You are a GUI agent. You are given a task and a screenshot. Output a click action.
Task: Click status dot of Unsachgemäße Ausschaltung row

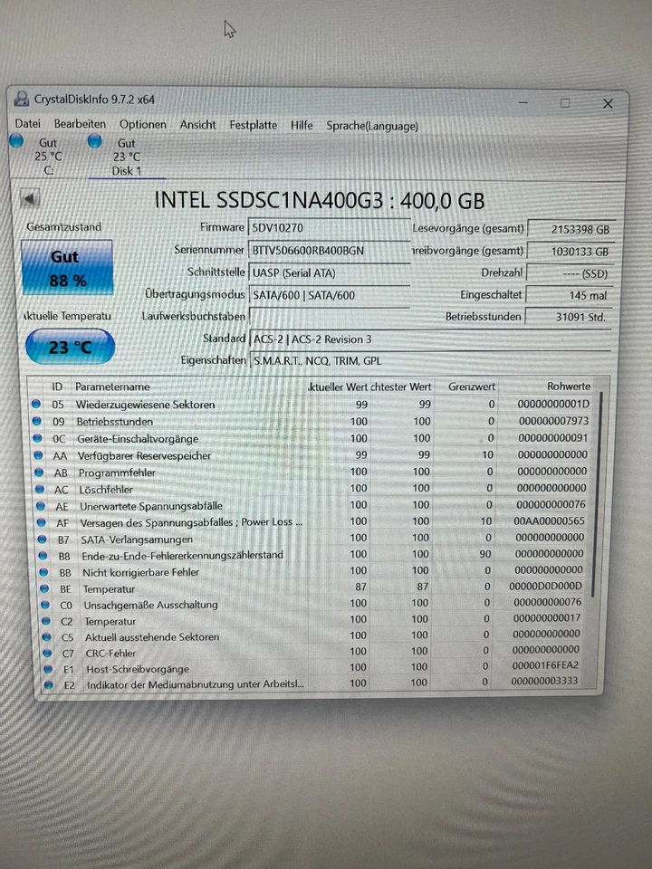(45, 605)
